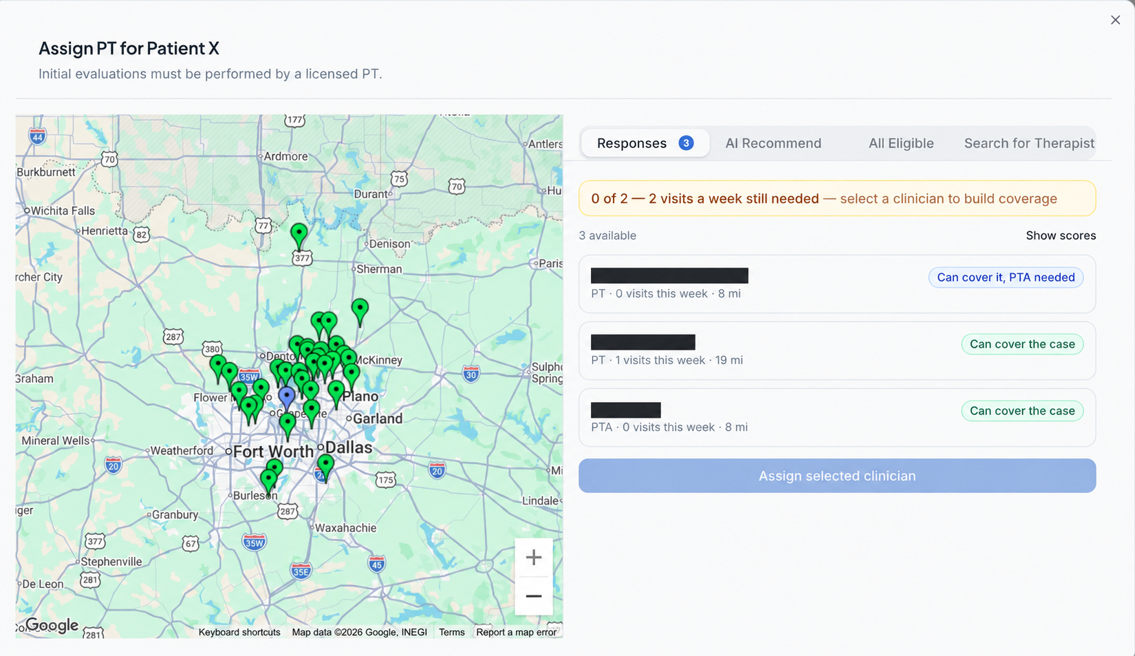
Task: Select the PTA clinician card with 8 mi
Action: 837,418
